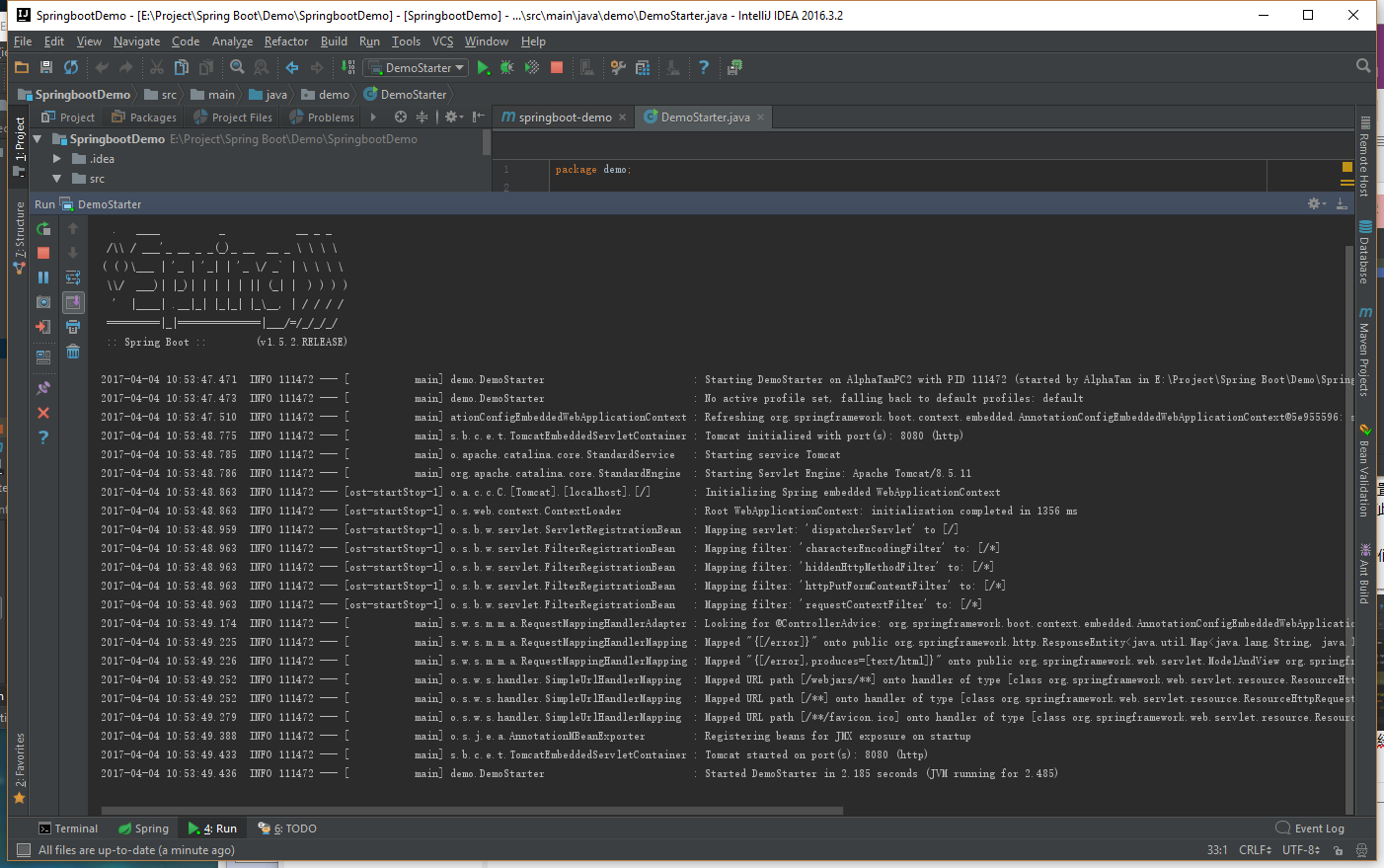Click the Find magnifier toolbar icon
Image resolution: width=1384 pixels, height=868 pixels.
tap(237, 67)
